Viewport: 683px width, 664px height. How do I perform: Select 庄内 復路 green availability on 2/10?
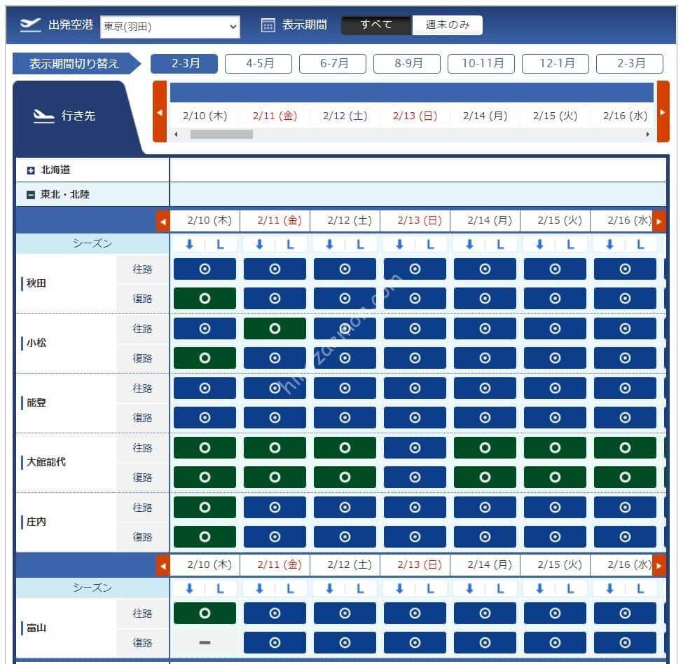[x=205, y=537]
